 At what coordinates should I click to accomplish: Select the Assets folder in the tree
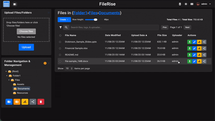click(20, 84)
